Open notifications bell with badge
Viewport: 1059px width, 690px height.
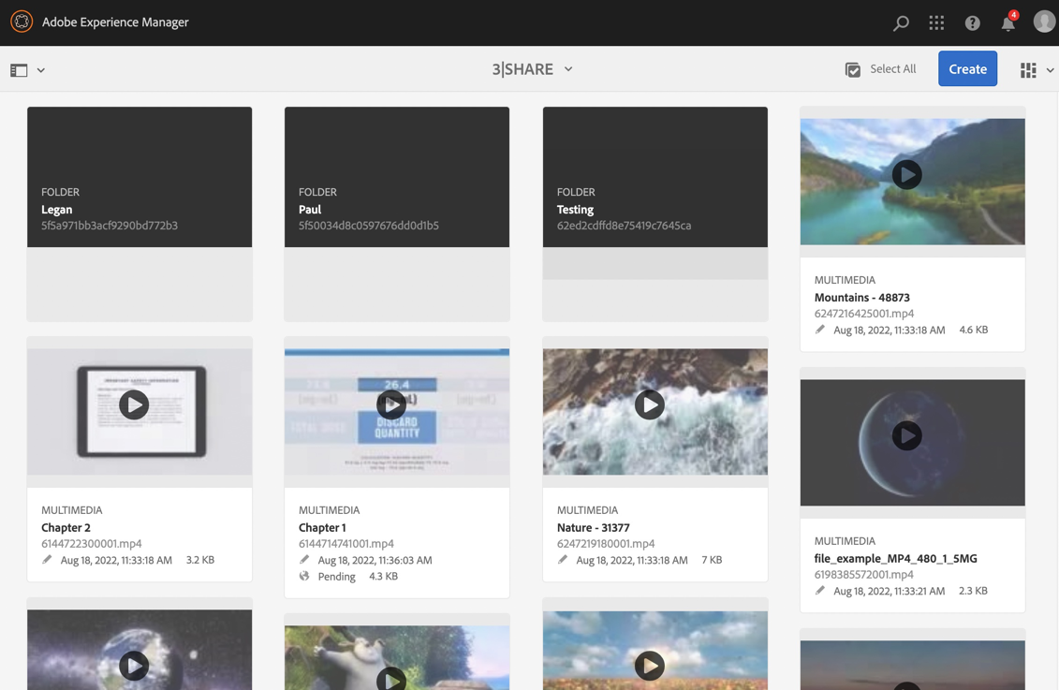1008,22
